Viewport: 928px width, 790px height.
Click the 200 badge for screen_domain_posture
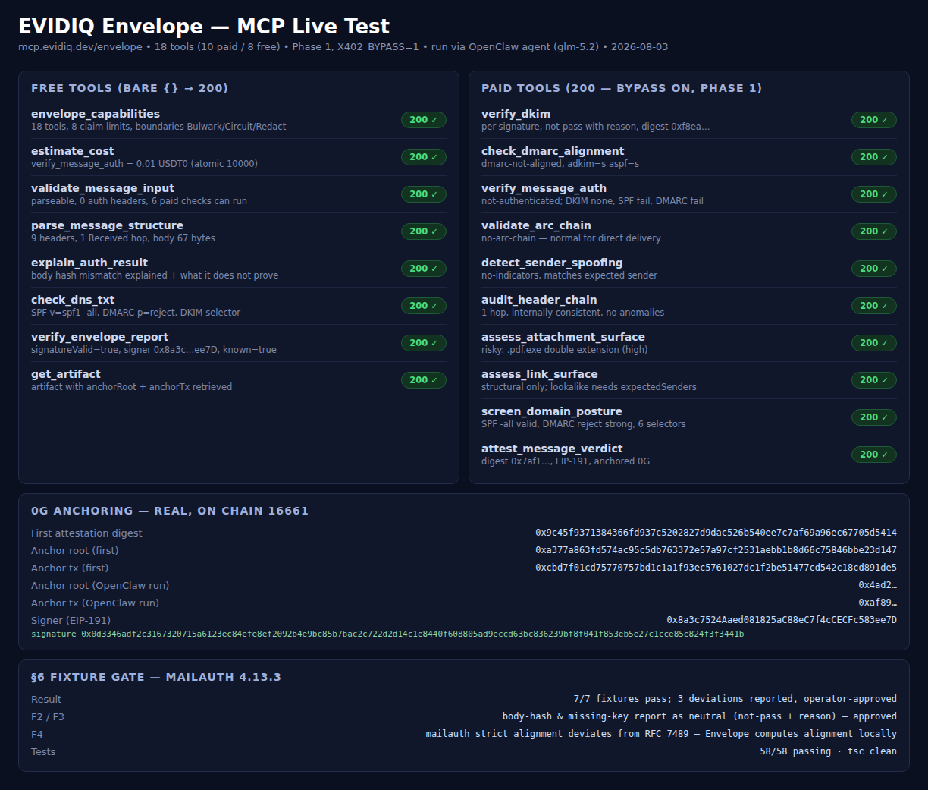[873, 417]
